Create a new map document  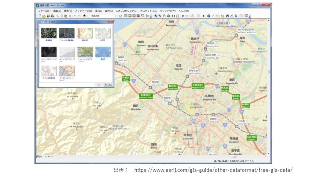pyautogui.click(x=40, y=16)
